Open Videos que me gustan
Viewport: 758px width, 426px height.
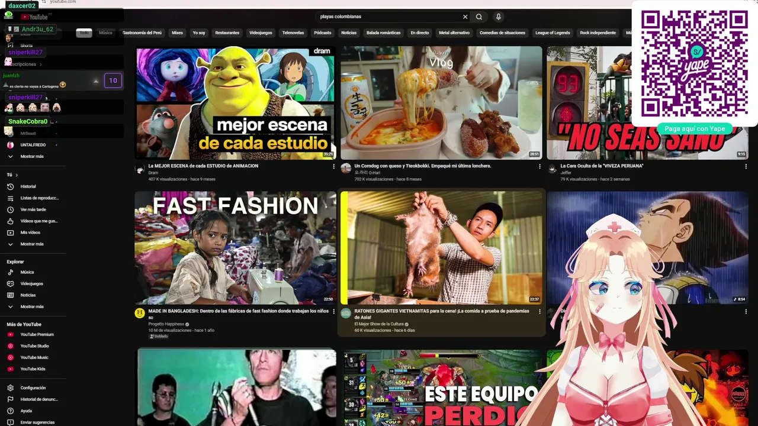tap(32, 221)
